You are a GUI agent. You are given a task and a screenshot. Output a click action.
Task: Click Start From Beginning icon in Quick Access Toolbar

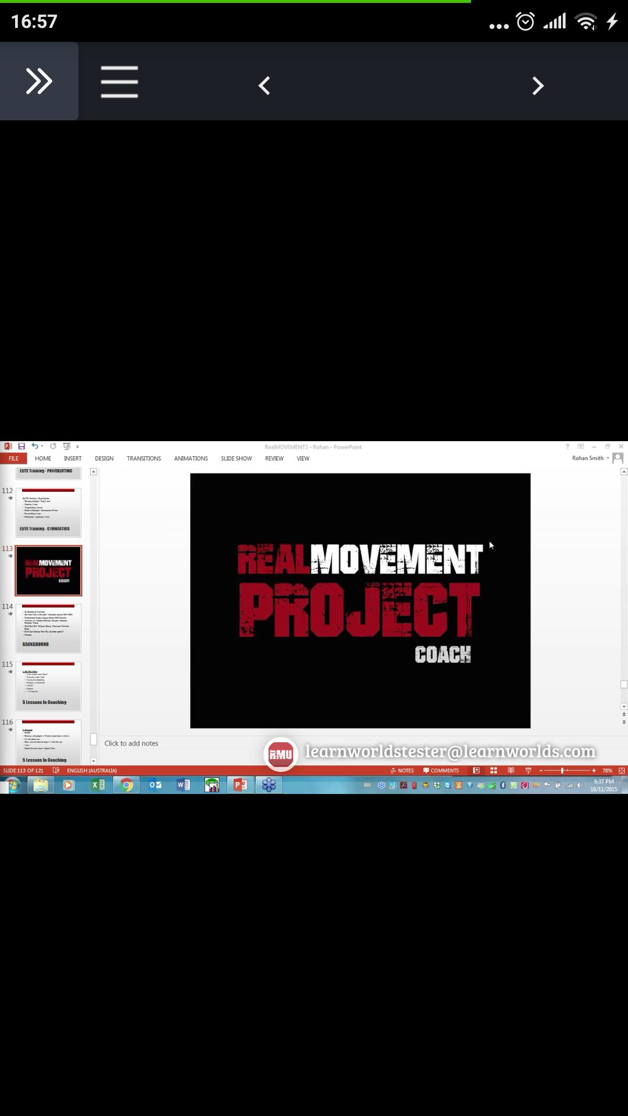coord(67,446)
